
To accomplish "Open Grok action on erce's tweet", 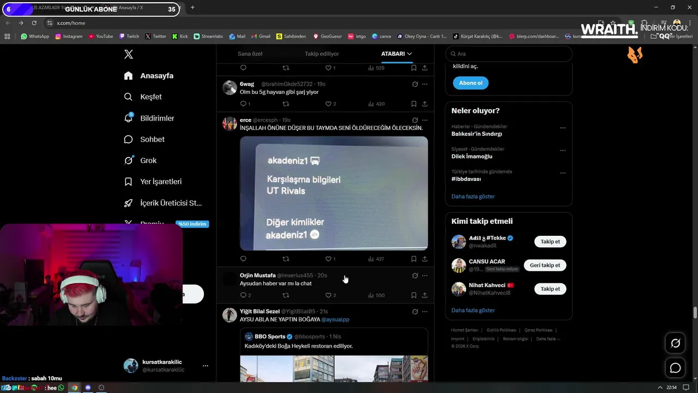I will coord(415,120).
